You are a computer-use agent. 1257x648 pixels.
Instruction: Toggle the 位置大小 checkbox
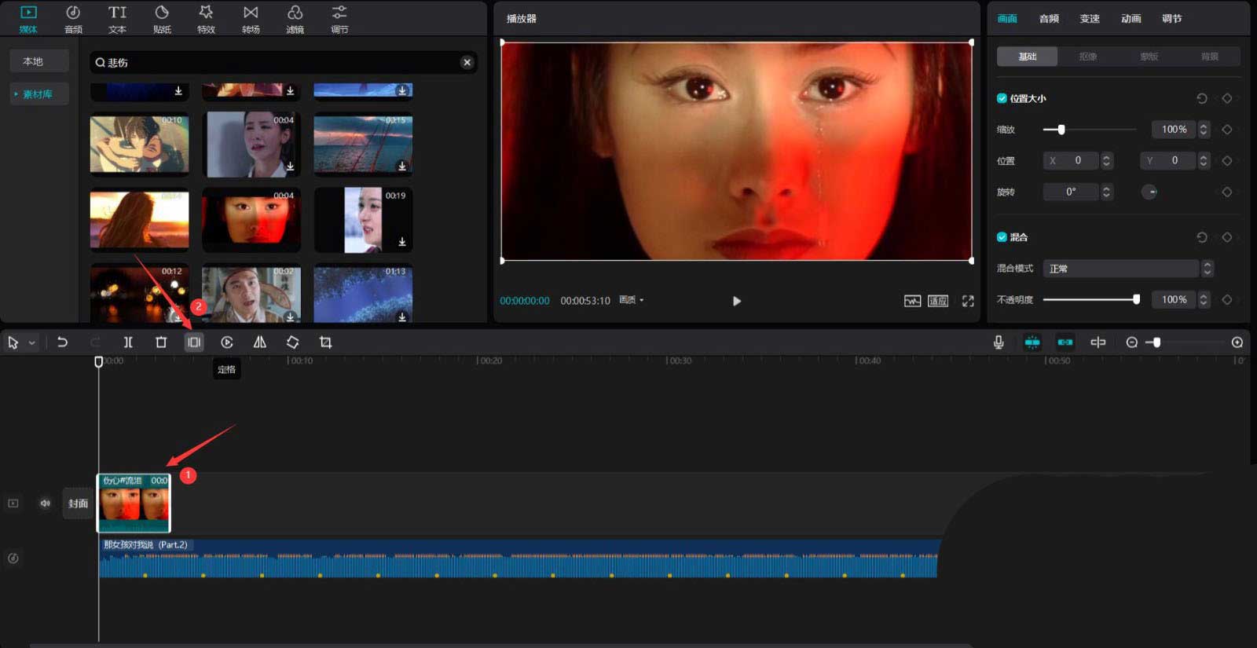[x=1002, y=98]
